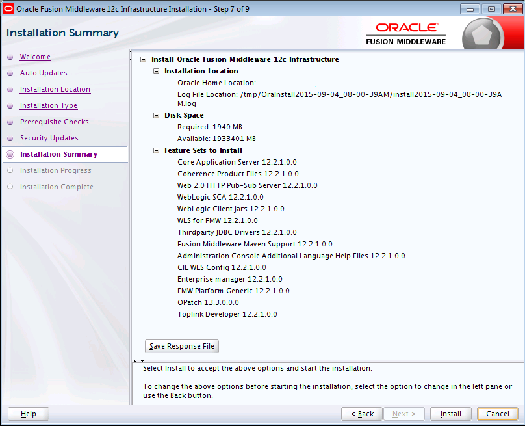Maximize the installer window

point(491,8)
